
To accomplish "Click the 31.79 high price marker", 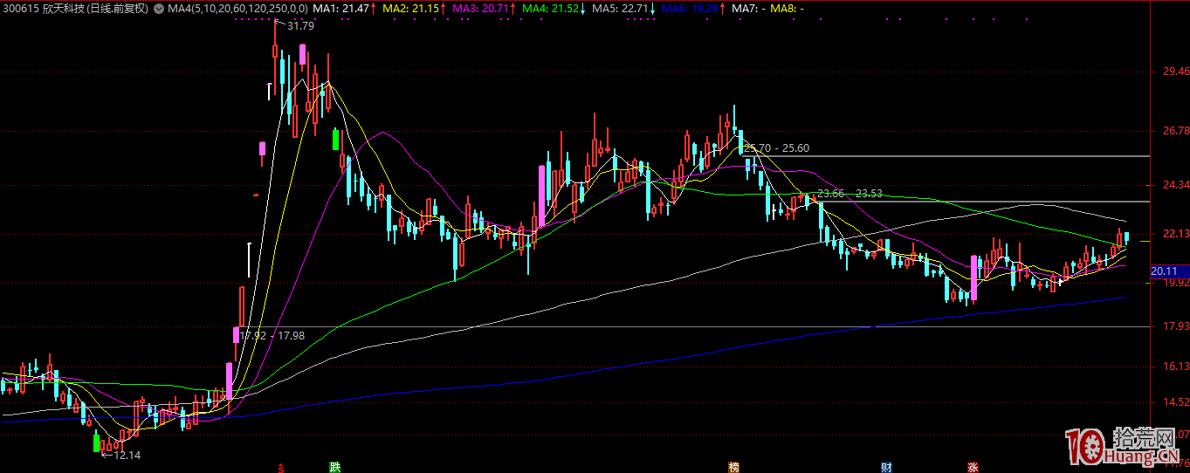I will (x=299, y=26).
